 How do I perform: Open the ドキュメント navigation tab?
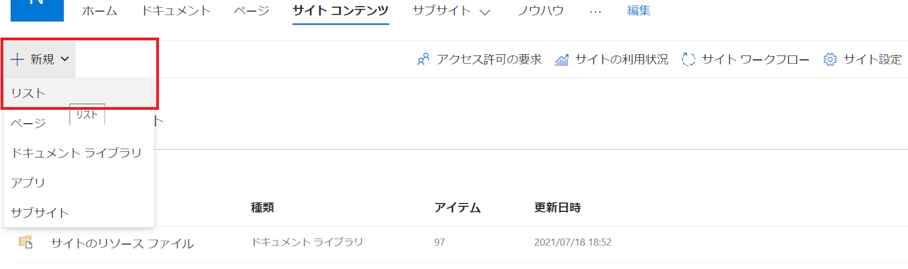click(176, 11)
